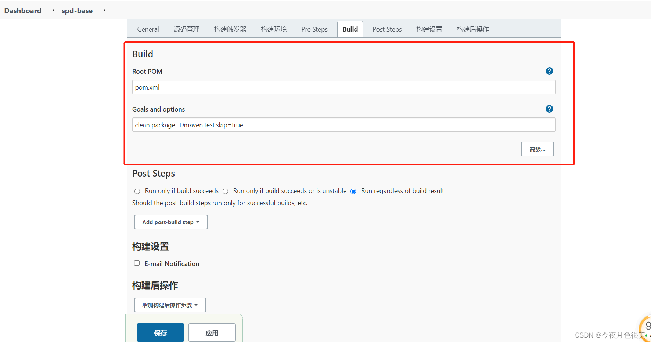
Task: Save configuration with 保存 button
Action: (161, 333)
